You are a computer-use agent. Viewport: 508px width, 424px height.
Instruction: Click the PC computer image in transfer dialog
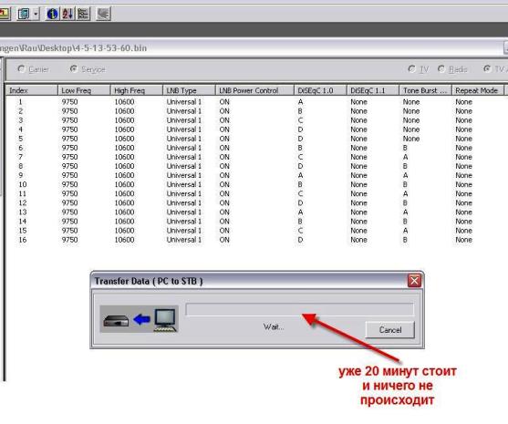[165, 320]
